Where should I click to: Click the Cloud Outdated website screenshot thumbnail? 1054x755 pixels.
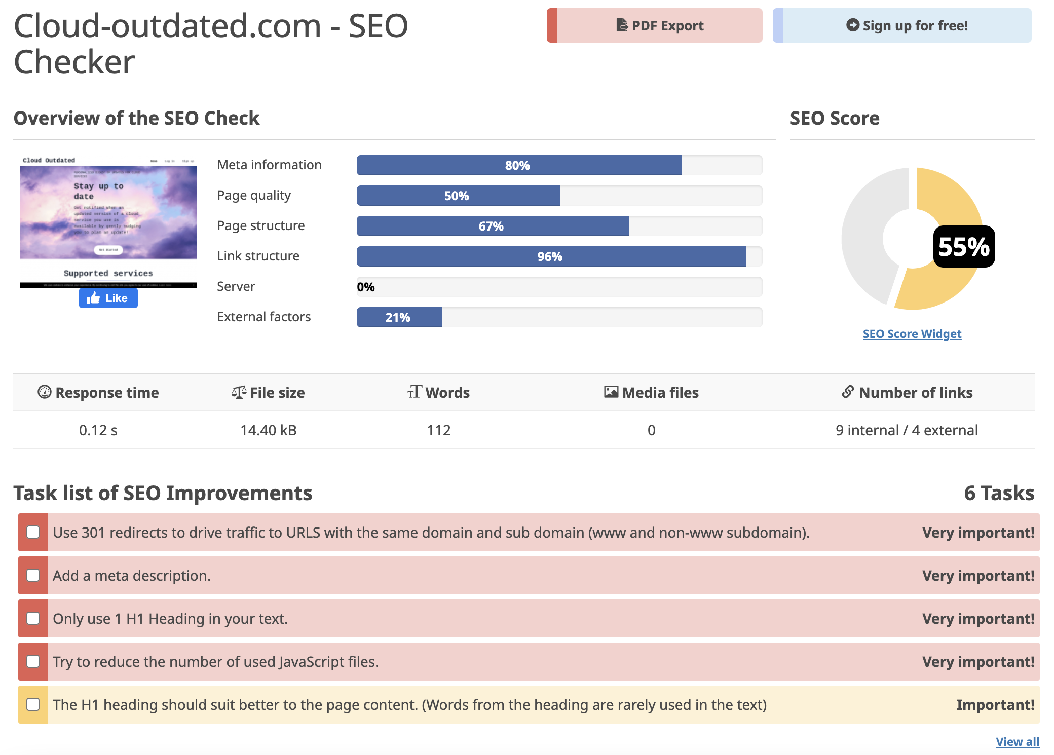coord(108,221)
